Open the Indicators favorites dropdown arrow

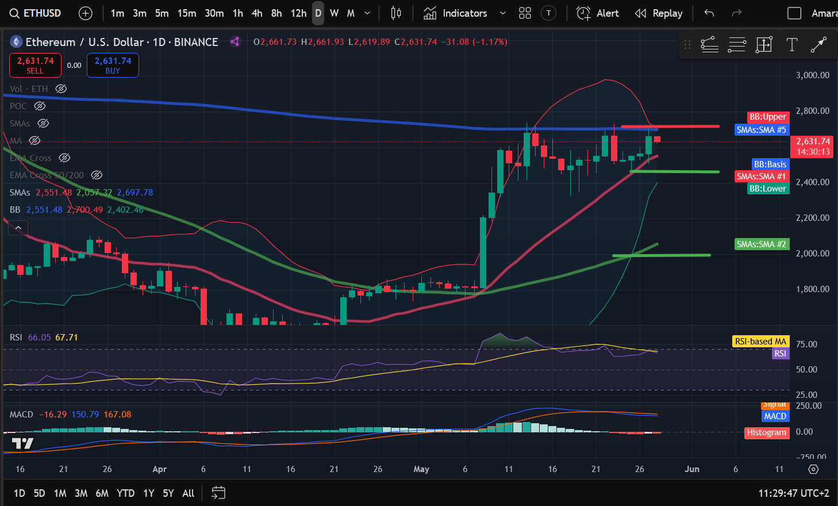pos(502,13)
